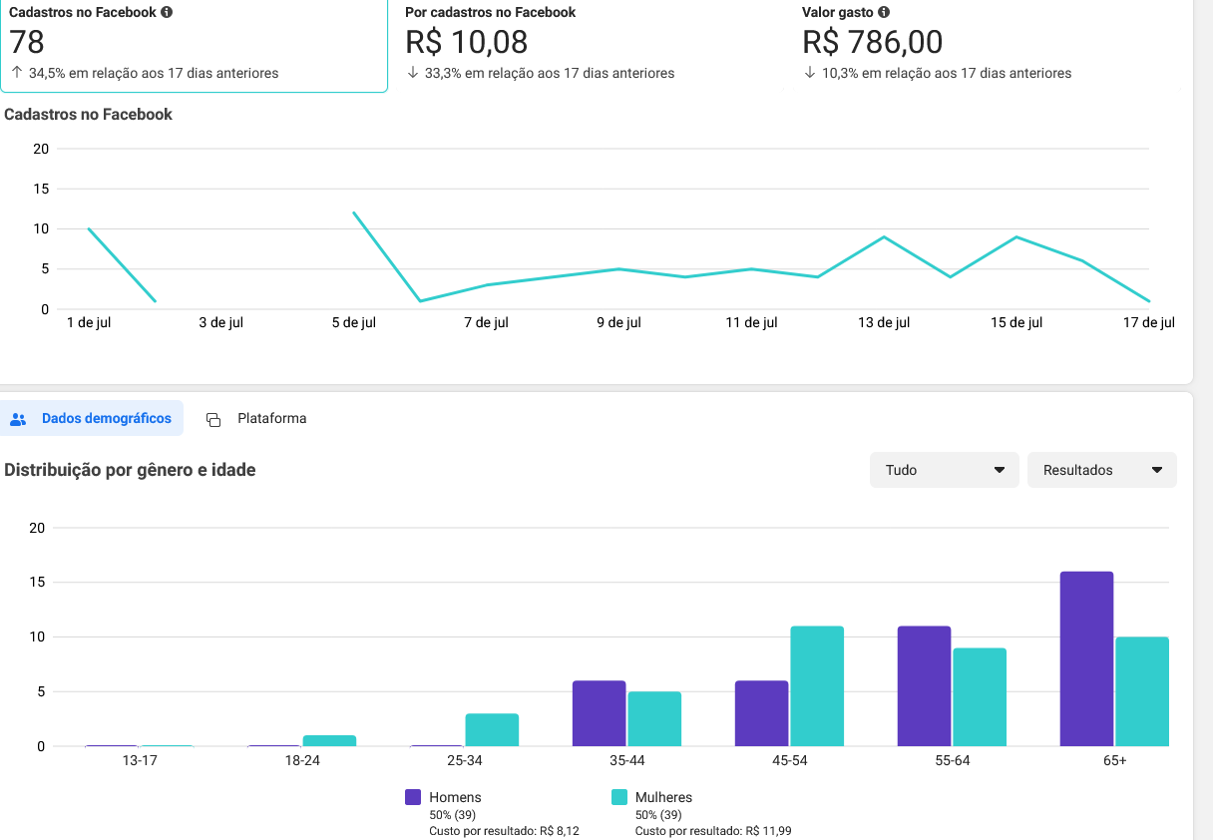Select the Cadastros no Facebook metric card
Viewport: 1213px width, 840px height.
pyautogui.click(x=193, y=44)
